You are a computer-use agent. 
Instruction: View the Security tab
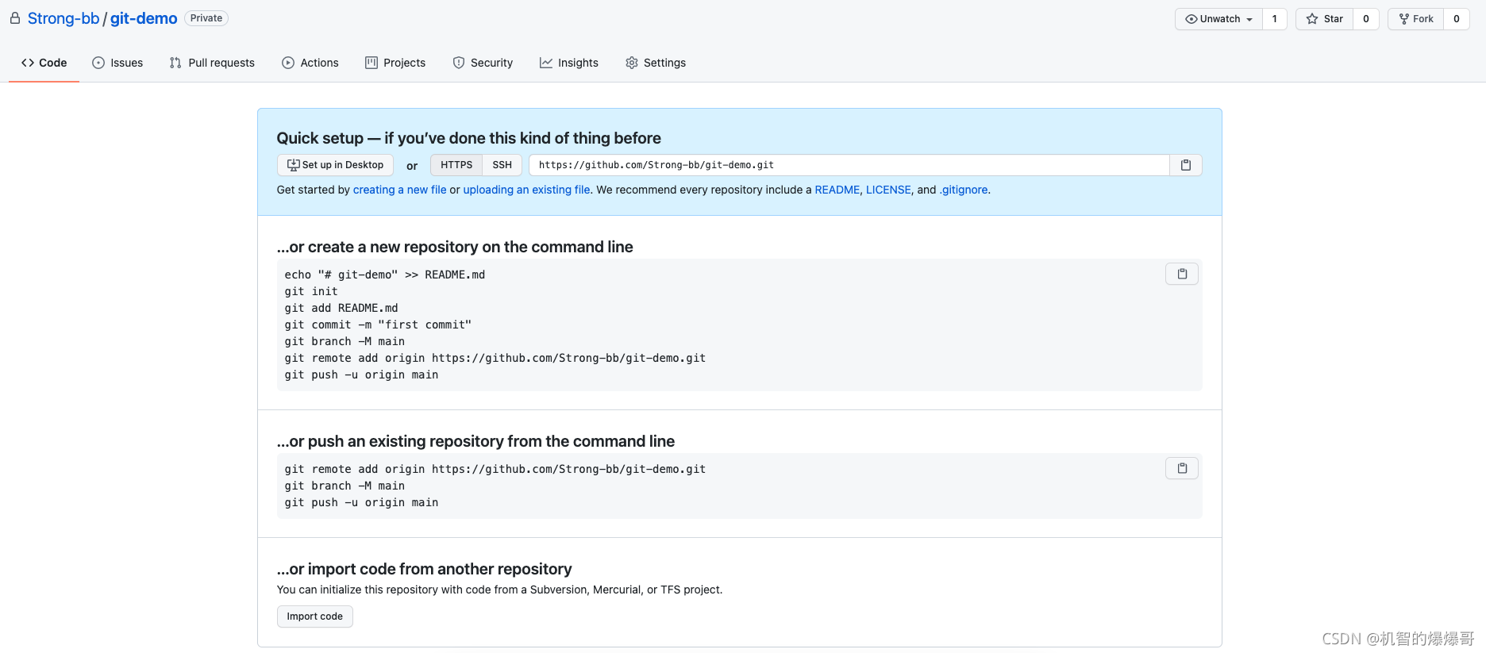point(483,63)
